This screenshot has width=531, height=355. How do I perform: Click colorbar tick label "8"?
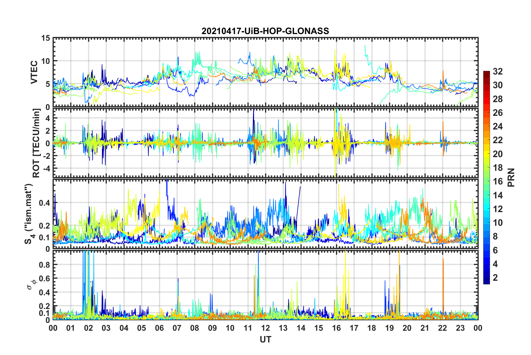(495, 236)
